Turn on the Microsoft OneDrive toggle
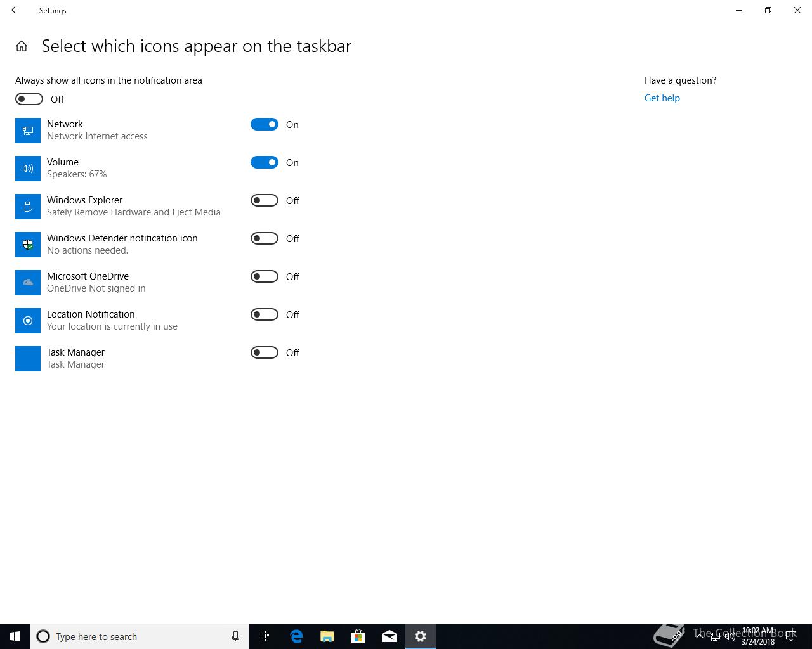 click(265, 276)
